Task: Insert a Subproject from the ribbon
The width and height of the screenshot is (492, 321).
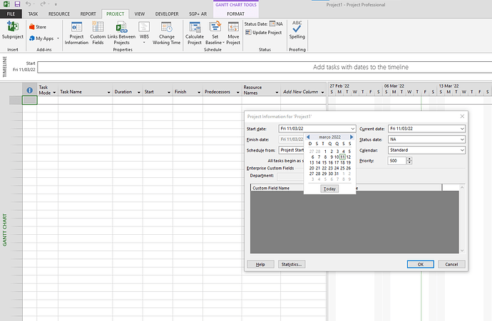Action: (x=13, y=30)
